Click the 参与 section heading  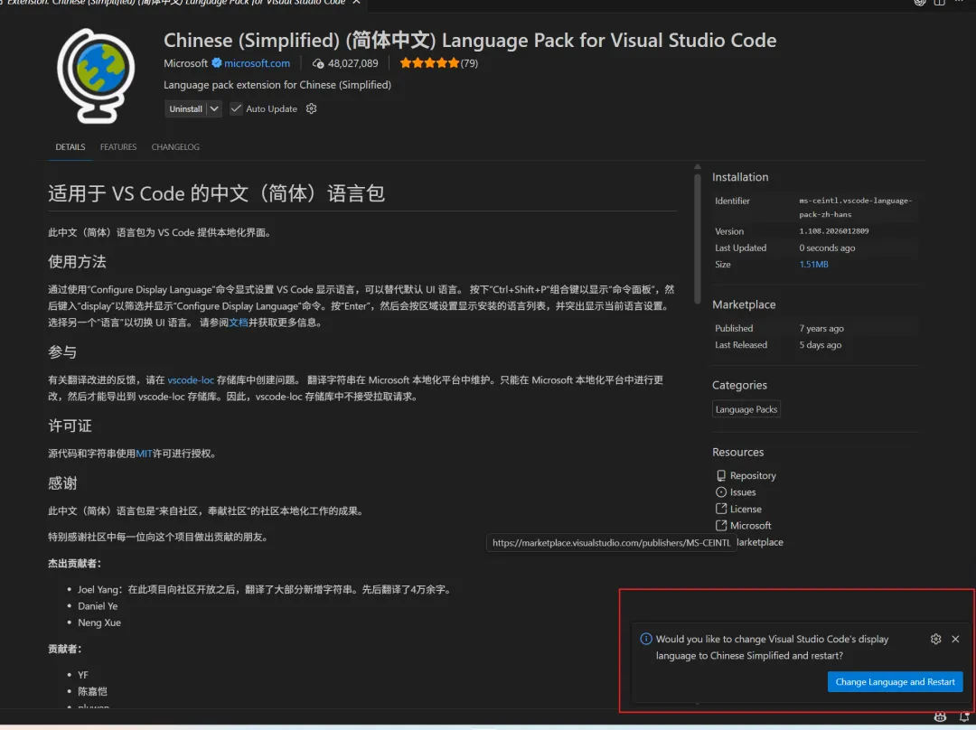63,352
